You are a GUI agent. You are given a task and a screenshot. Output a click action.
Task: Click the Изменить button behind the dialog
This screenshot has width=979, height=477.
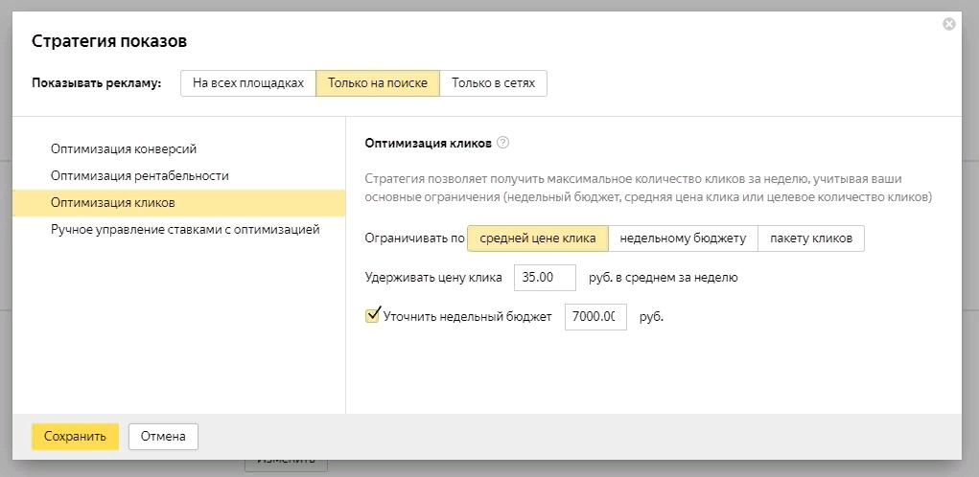(x=286, y=466)
